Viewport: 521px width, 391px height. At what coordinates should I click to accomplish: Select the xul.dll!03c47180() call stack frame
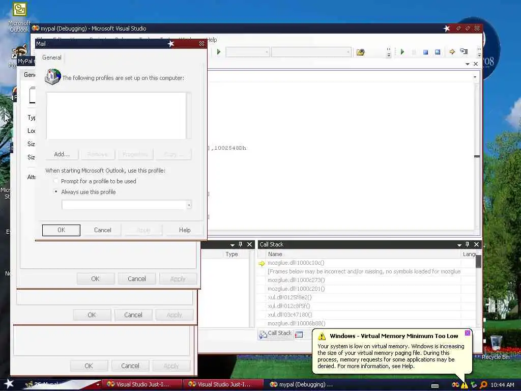coord(290,315)
